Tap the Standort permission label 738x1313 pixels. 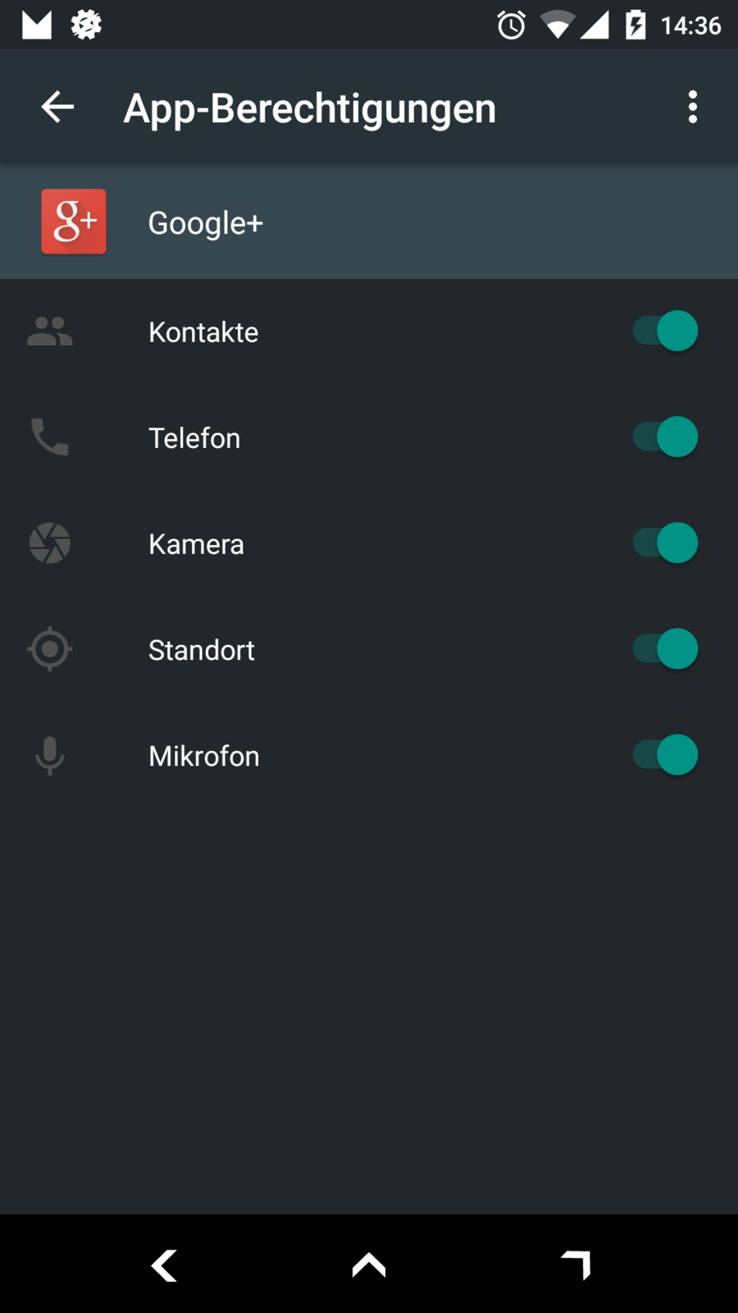point(202,650)
